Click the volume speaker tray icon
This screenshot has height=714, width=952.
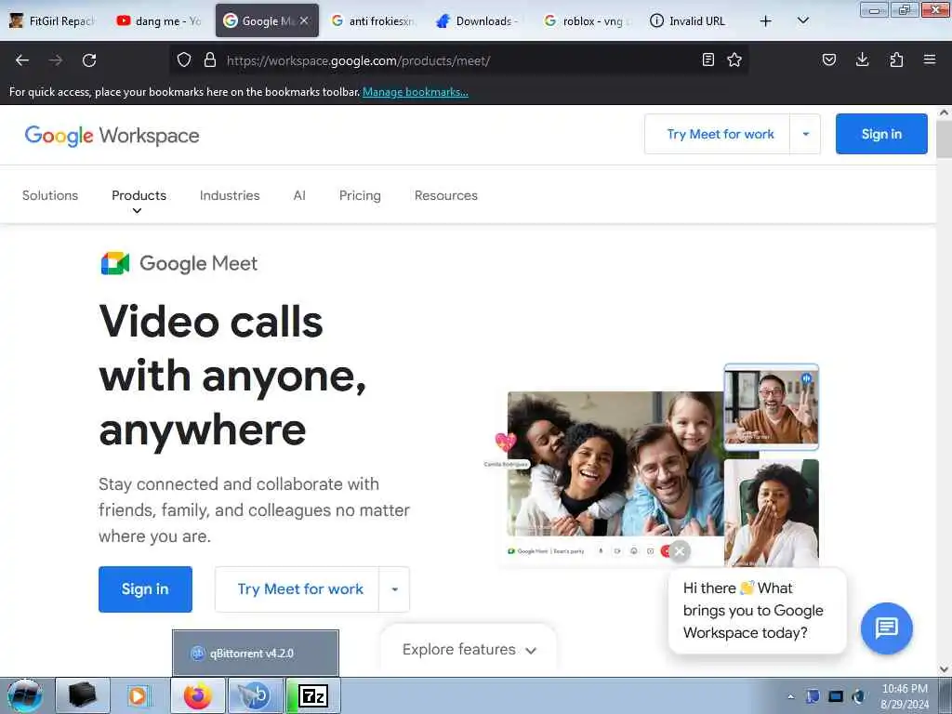pyautogui.click(x=858, y=696)
